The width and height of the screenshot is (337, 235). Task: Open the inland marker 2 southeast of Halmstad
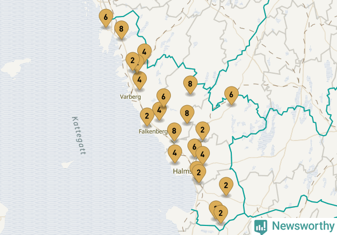(x=226, y=185)
